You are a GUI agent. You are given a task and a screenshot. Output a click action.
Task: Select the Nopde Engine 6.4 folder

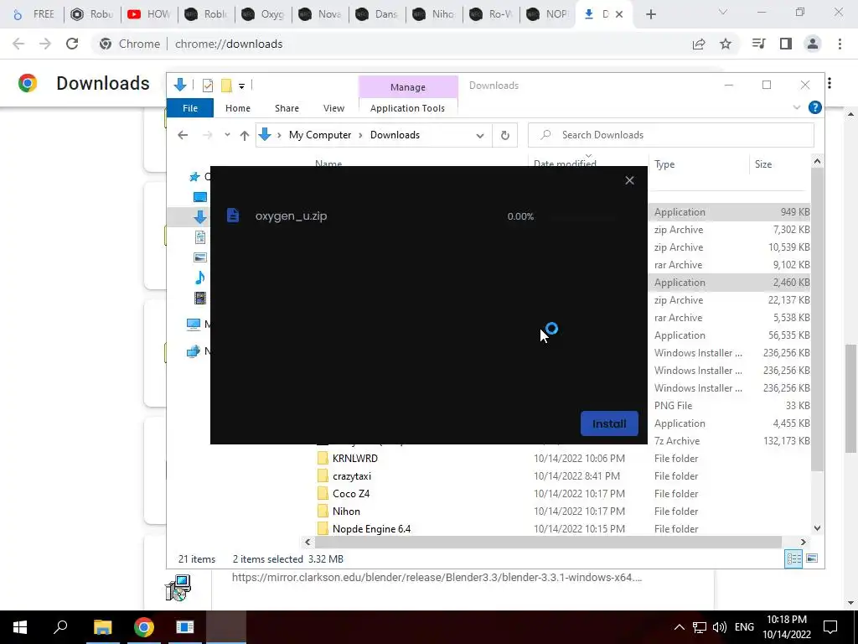[371, 528]
